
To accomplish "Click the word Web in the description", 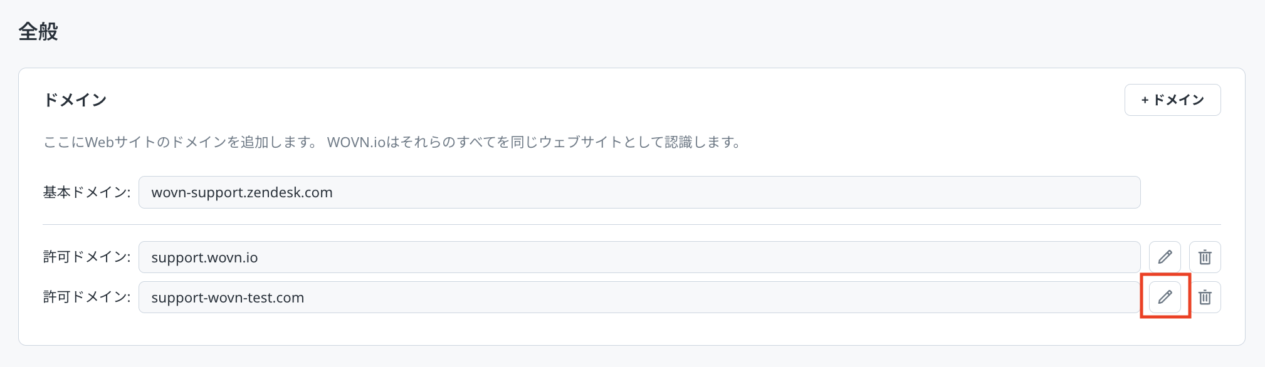I will click(x=99, y=142).
